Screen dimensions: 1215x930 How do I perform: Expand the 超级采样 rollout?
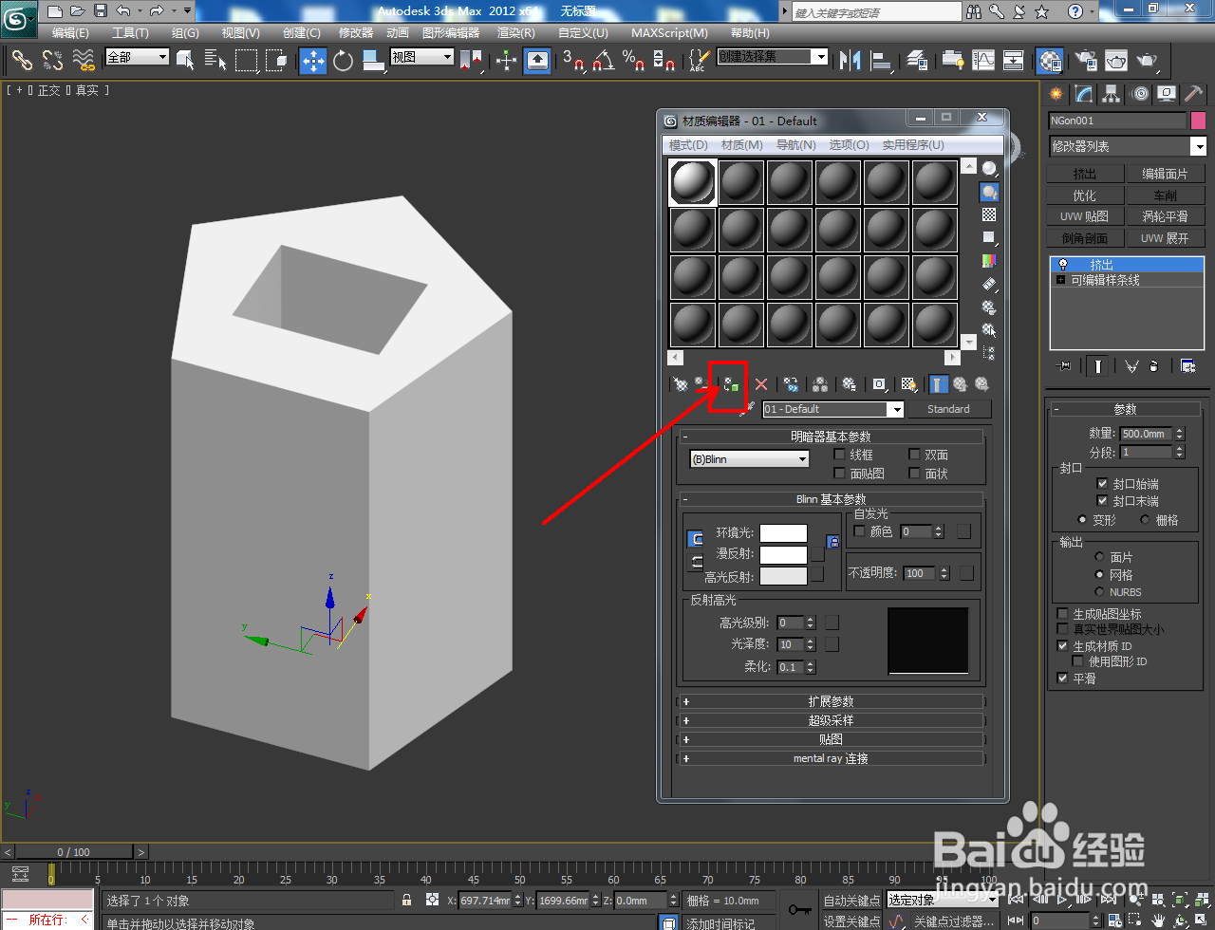(x=831, y=720)
